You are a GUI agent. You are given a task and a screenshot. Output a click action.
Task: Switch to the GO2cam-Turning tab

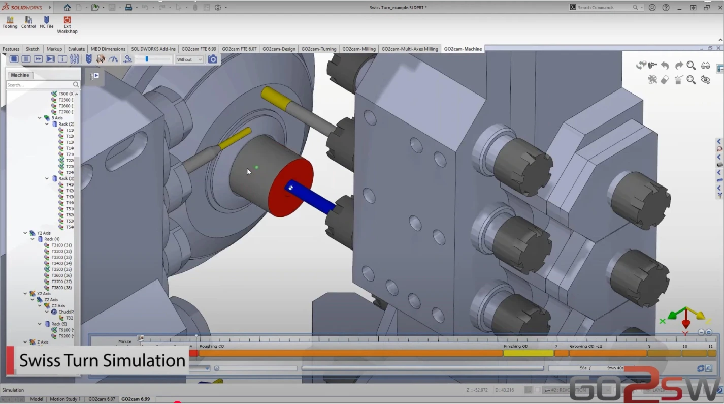point(319,49)
